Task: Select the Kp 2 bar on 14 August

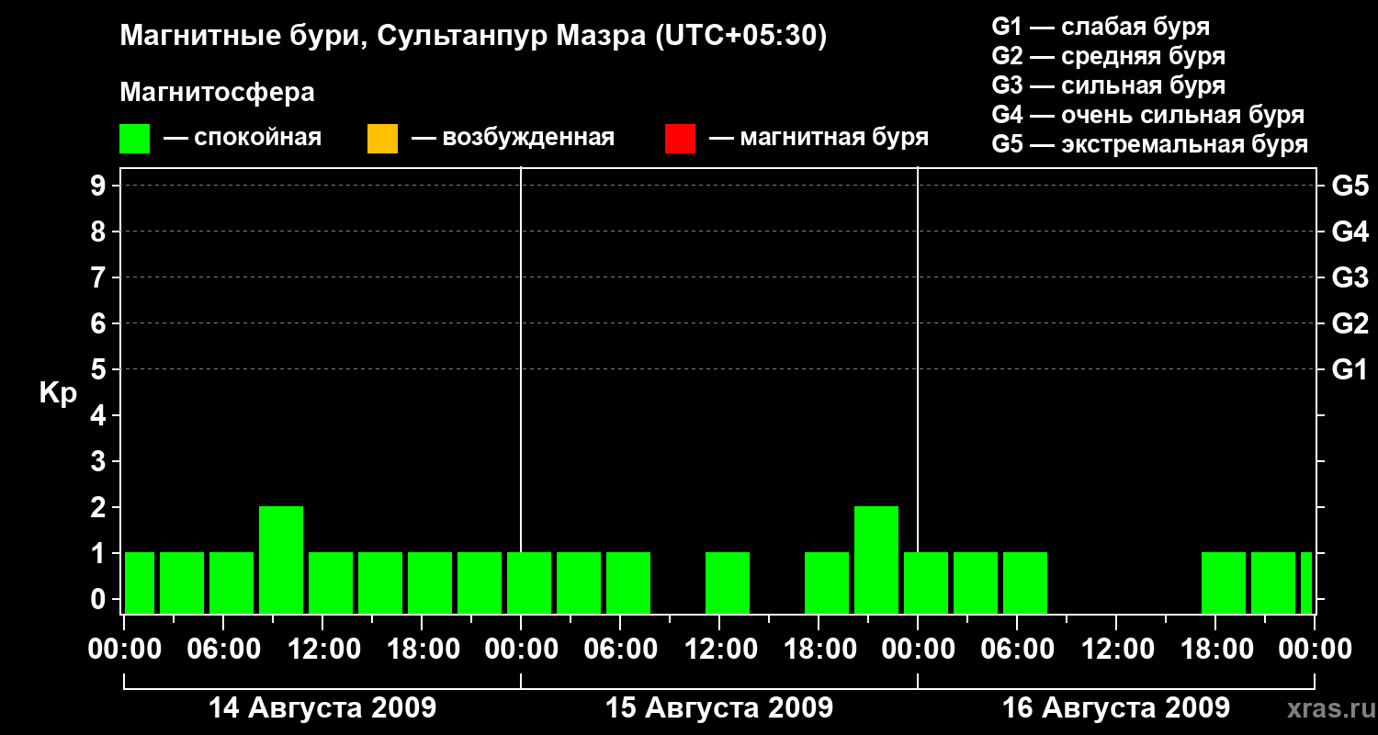Action: click(281, 559)
